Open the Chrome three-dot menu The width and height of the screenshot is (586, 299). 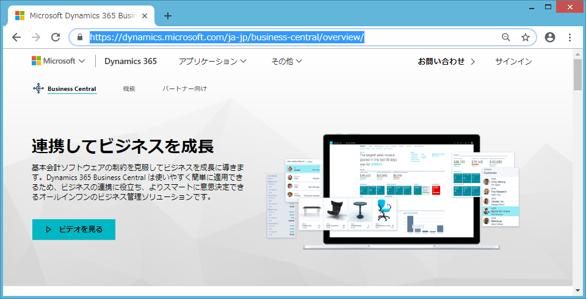tap(570, 37)
